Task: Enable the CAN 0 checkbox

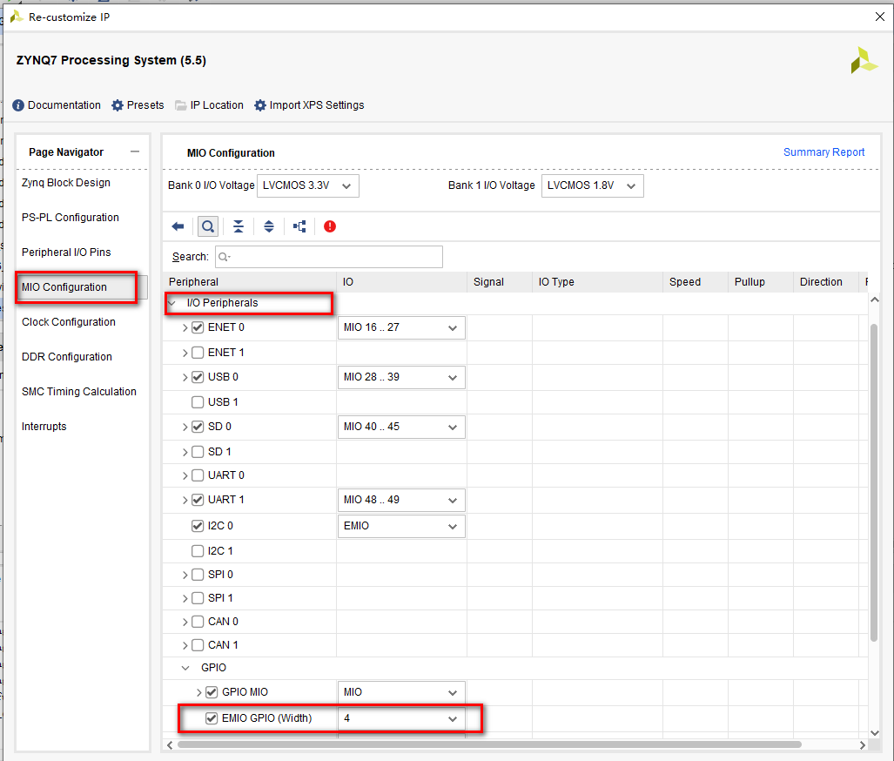Action: [x=198, y=621]
